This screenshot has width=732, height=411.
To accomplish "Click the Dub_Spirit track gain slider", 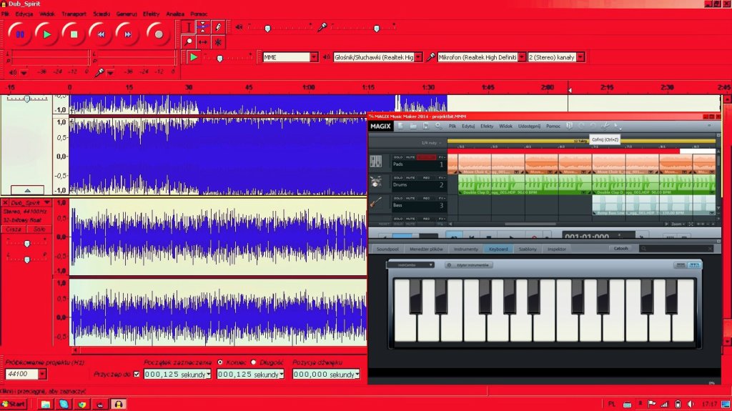I will (x=27, y=243).
